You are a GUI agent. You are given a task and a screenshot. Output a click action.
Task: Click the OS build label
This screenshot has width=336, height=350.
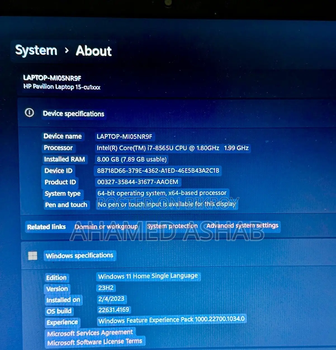59,311
